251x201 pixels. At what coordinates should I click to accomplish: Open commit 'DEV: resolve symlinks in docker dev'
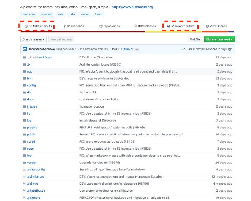[x=104, y=79]
